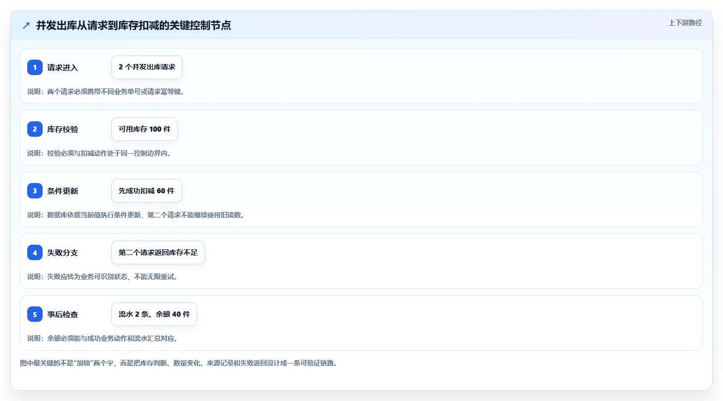The width and height of the screenshot is (723, 401).
Task: Click the note 失败应转为业务可识别状态，不能无限重试
Action: tap(103, 277)
